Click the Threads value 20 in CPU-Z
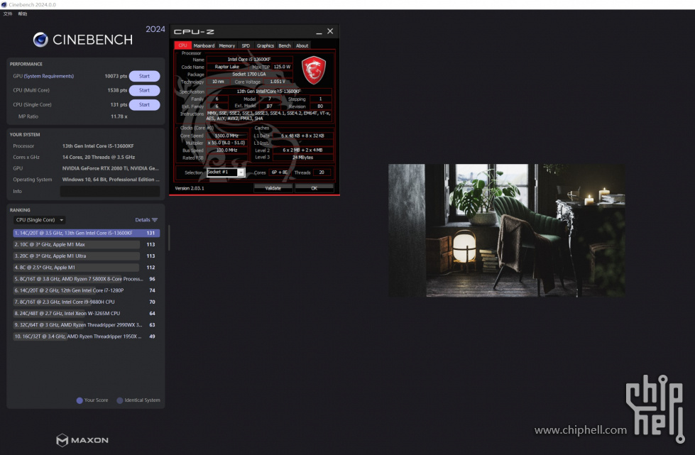This screenshot has height=455, width=695. 322,172
